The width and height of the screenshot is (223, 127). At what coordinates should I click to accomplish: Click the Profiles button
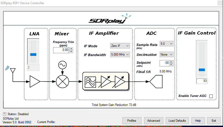point(132,121)
